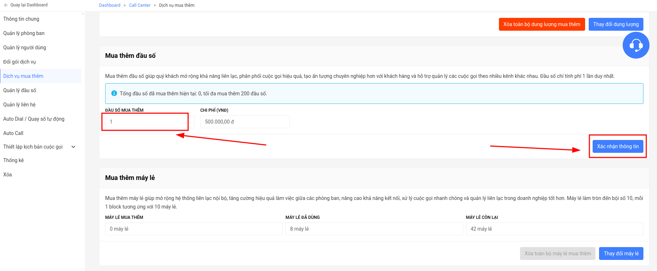
Task: Click Quay lại Dashboard link
Action: [x=29, y=5]
